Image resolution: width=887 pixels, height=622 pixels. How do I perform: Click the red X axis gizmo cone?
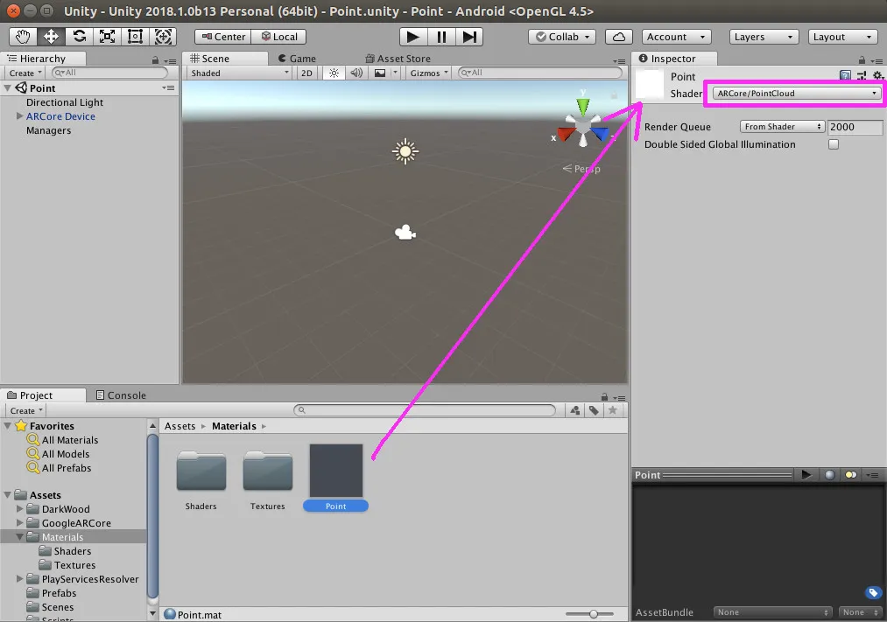tap(567, 135)
